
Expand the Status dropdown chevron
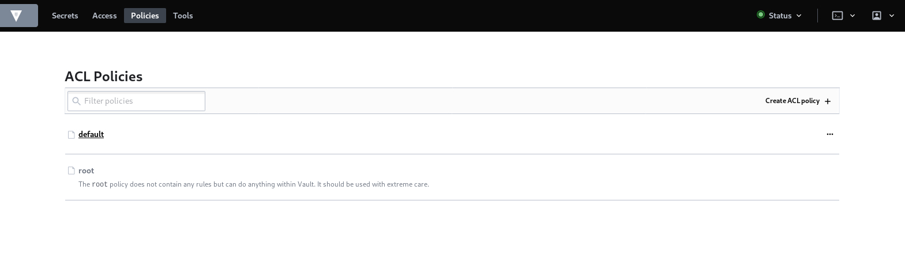[x=799, y=16]
